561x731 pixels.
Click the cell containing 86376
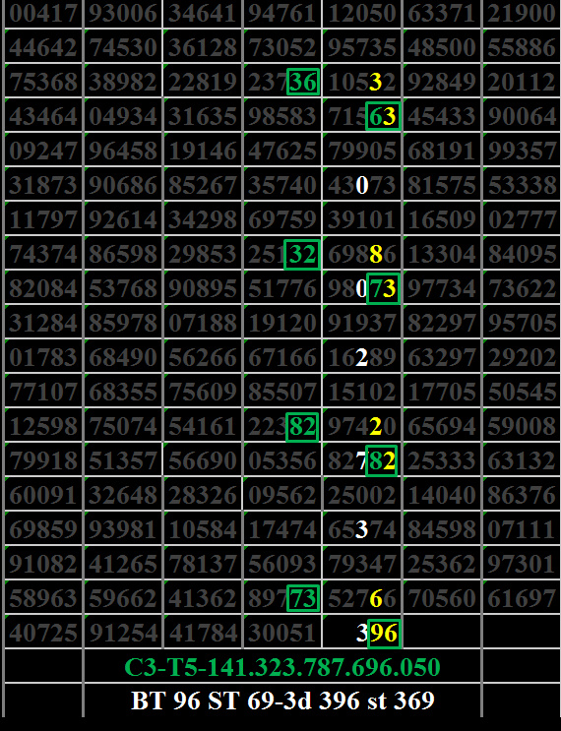pyautogui.click(x=522, y=495)
